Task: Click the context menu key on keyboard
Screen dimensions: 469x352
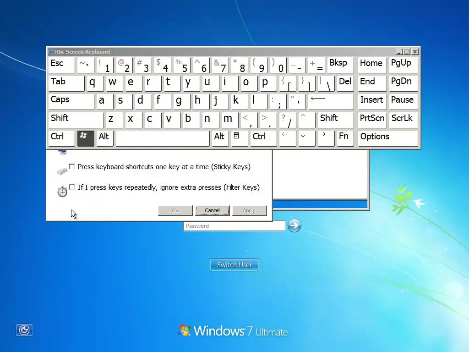Action: pos(239,138)
